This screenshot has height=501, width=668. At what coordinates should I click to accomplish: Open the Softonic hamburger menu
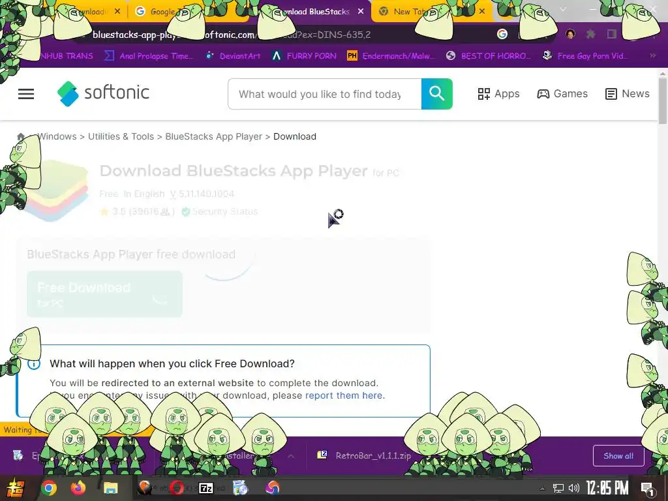26,94
